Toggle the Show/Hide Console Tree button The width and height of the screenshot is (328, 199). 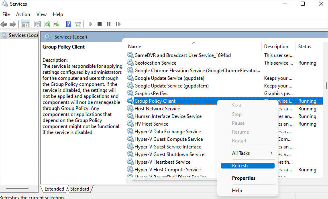(25, 24)
